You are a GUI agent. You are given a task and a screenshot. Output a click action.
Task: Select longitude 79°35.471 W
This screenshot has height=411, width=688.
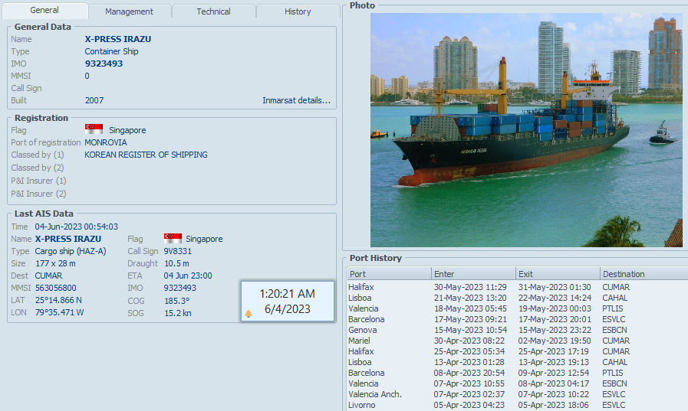(x=60, y=312)
